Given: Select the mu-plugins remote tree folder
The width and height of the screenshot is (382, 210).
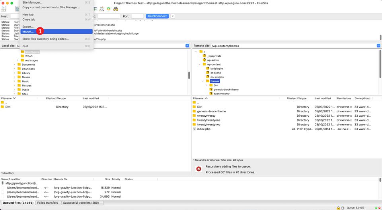Looking at the screenshot, I should click(217, 77).
